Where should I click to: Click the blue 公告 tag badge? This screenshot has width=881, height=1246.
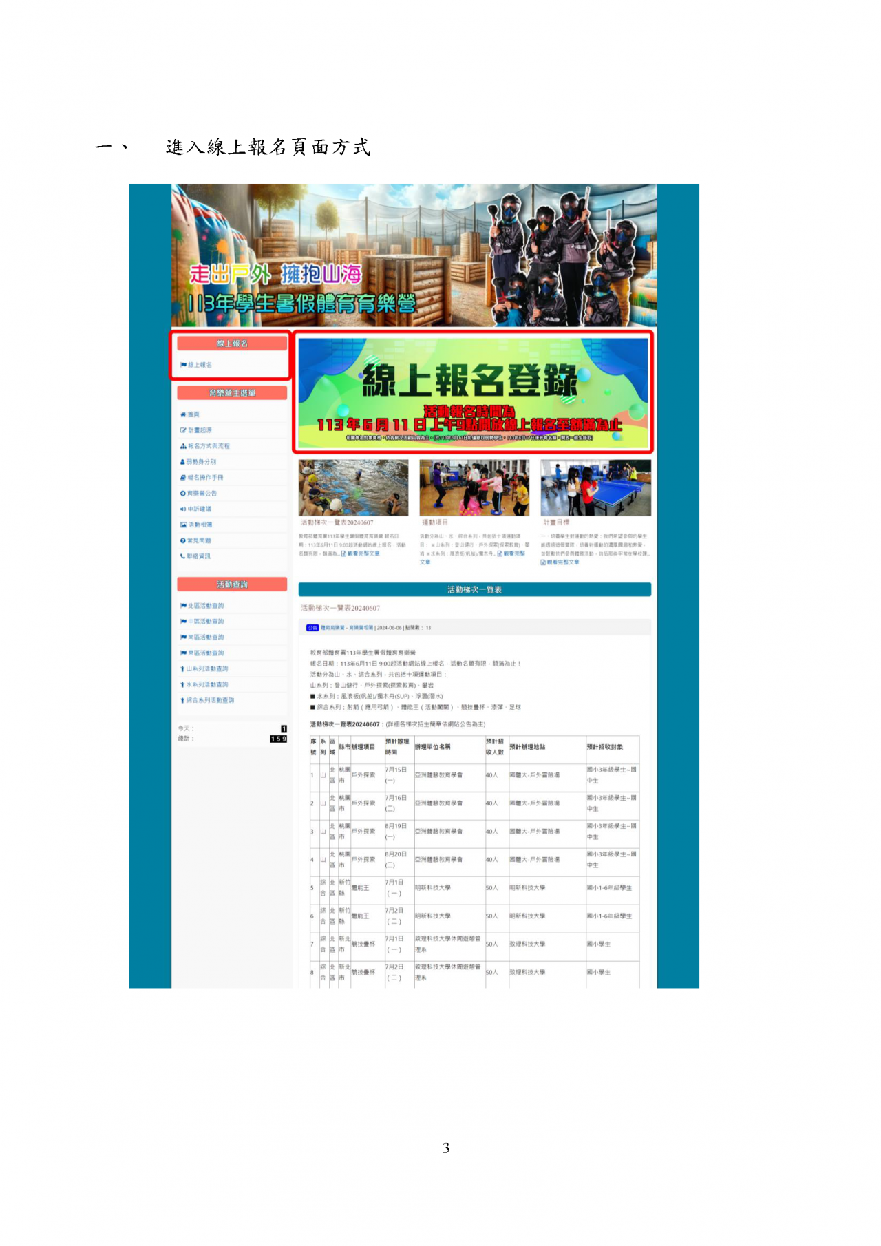coord(312,628)
